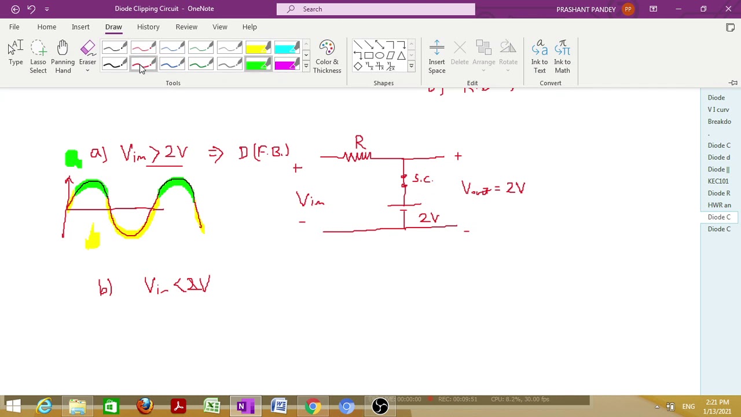Screen dimensions: 741x417
Task: Open the 'V I curv' page
Action: click(718, 109)
